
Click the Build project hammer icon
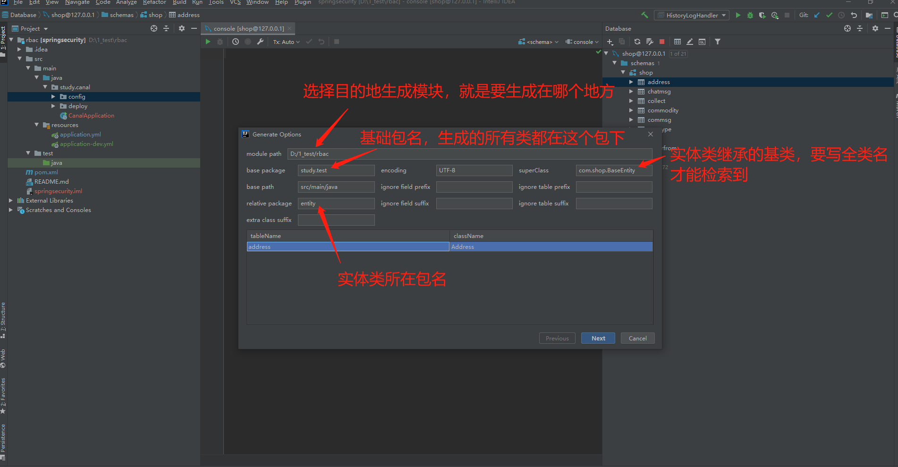pyautogui.click(x=644, y=15)
